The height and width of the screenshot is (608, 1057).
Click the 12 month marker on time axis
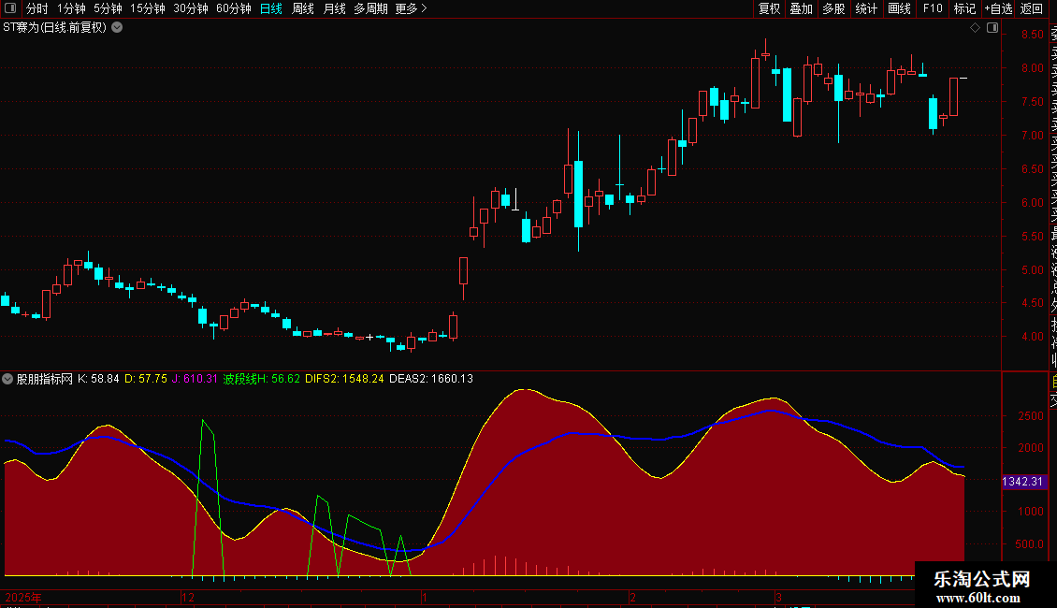188,597
